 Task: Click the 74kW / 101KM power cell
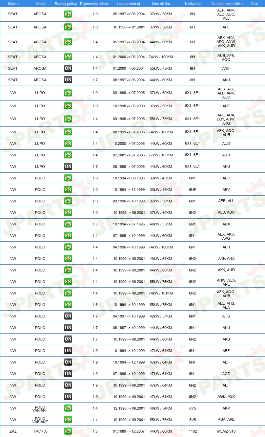161,293
